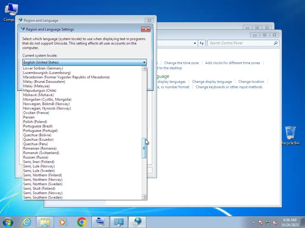Select Portuguese (Portugal) locale
Screen dimensions: 305x228
82,131
